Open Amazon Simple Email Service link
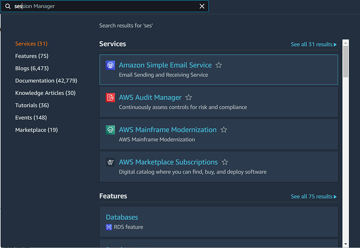This screenshot has height=248, width=360. click(x=165, y=65)
